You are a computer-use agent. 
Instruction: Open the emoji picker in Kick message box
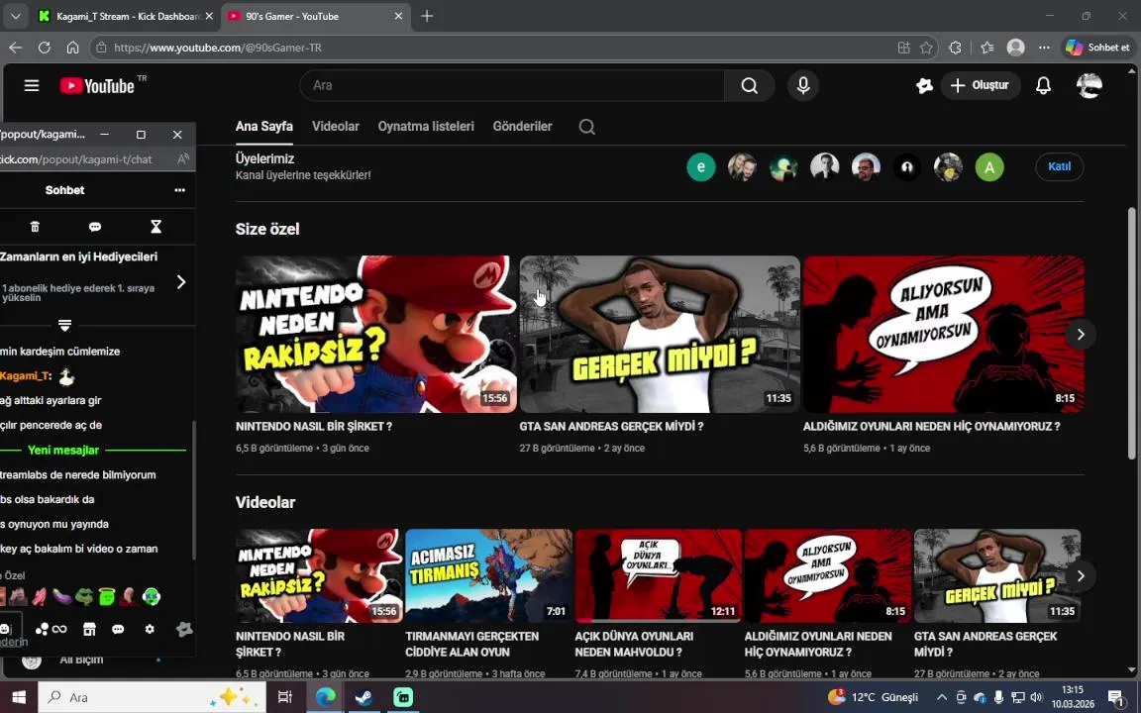pyautogui.click(x=6, y=629)
